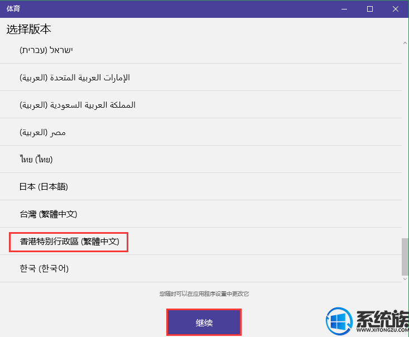The width and height of the screenshot is (409, 337).
Task: Select the ไทย (ไทย) edition
Action: (201, 159)
